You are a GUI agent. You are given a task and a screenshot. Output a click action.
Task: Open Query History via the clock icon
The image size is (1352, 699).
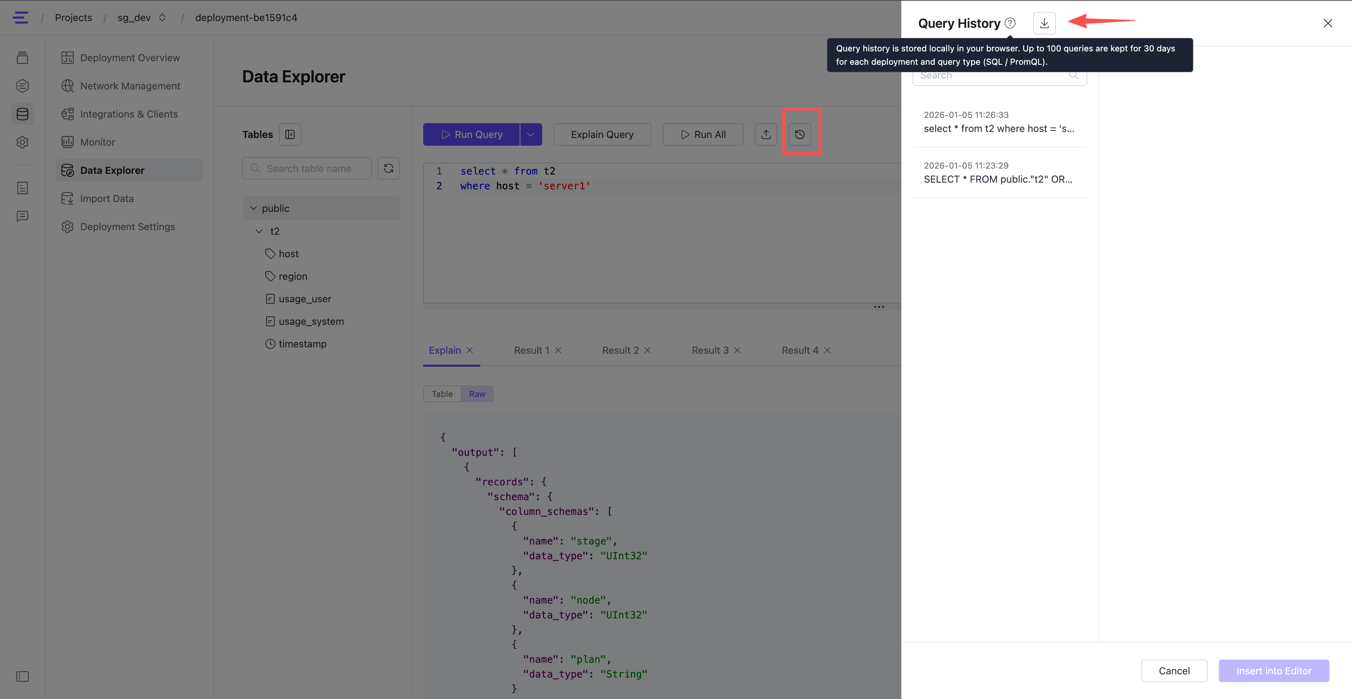(800, 134)
